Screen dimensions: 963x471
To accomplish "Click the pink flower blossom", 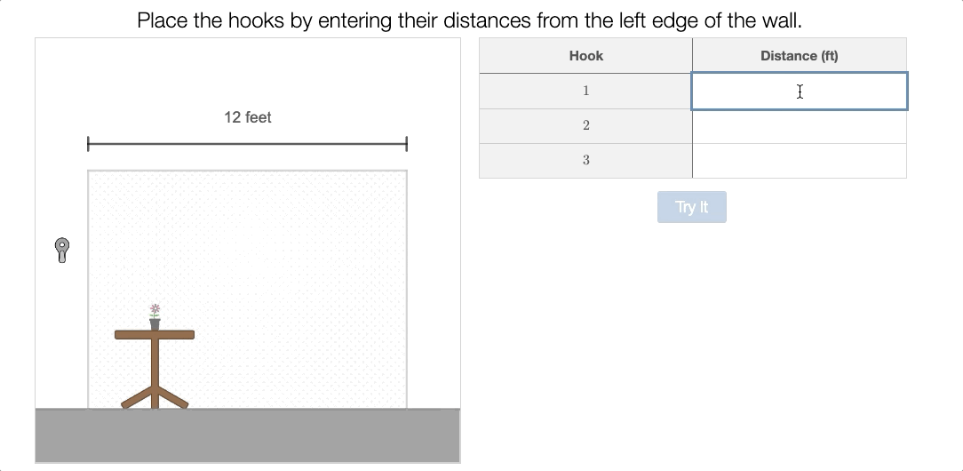I will tap(155, 309).
